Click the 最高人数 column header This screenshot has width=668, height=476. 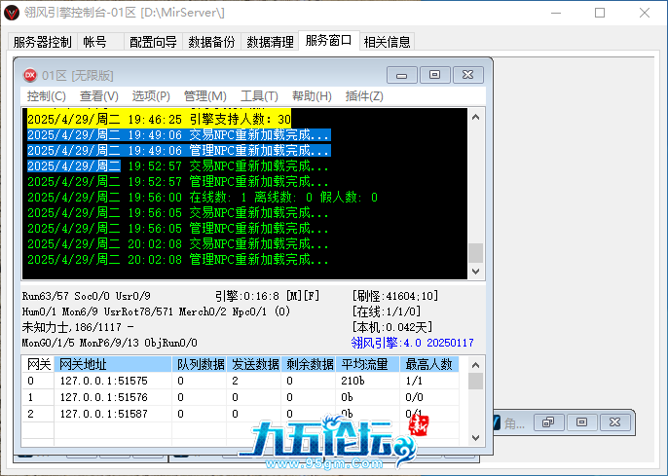(429, 364)
